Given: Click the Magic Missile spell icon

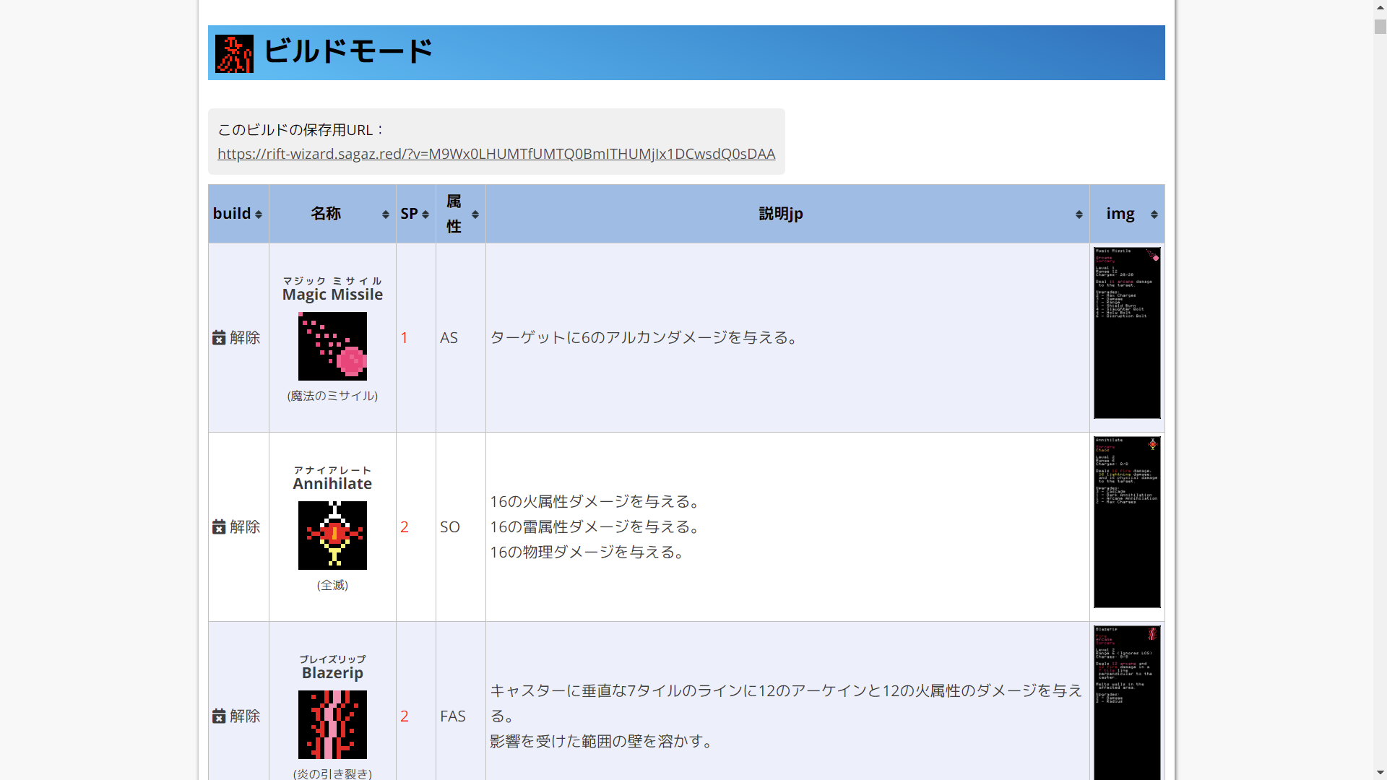Looking at the screenshot, I should coord(332,346).
